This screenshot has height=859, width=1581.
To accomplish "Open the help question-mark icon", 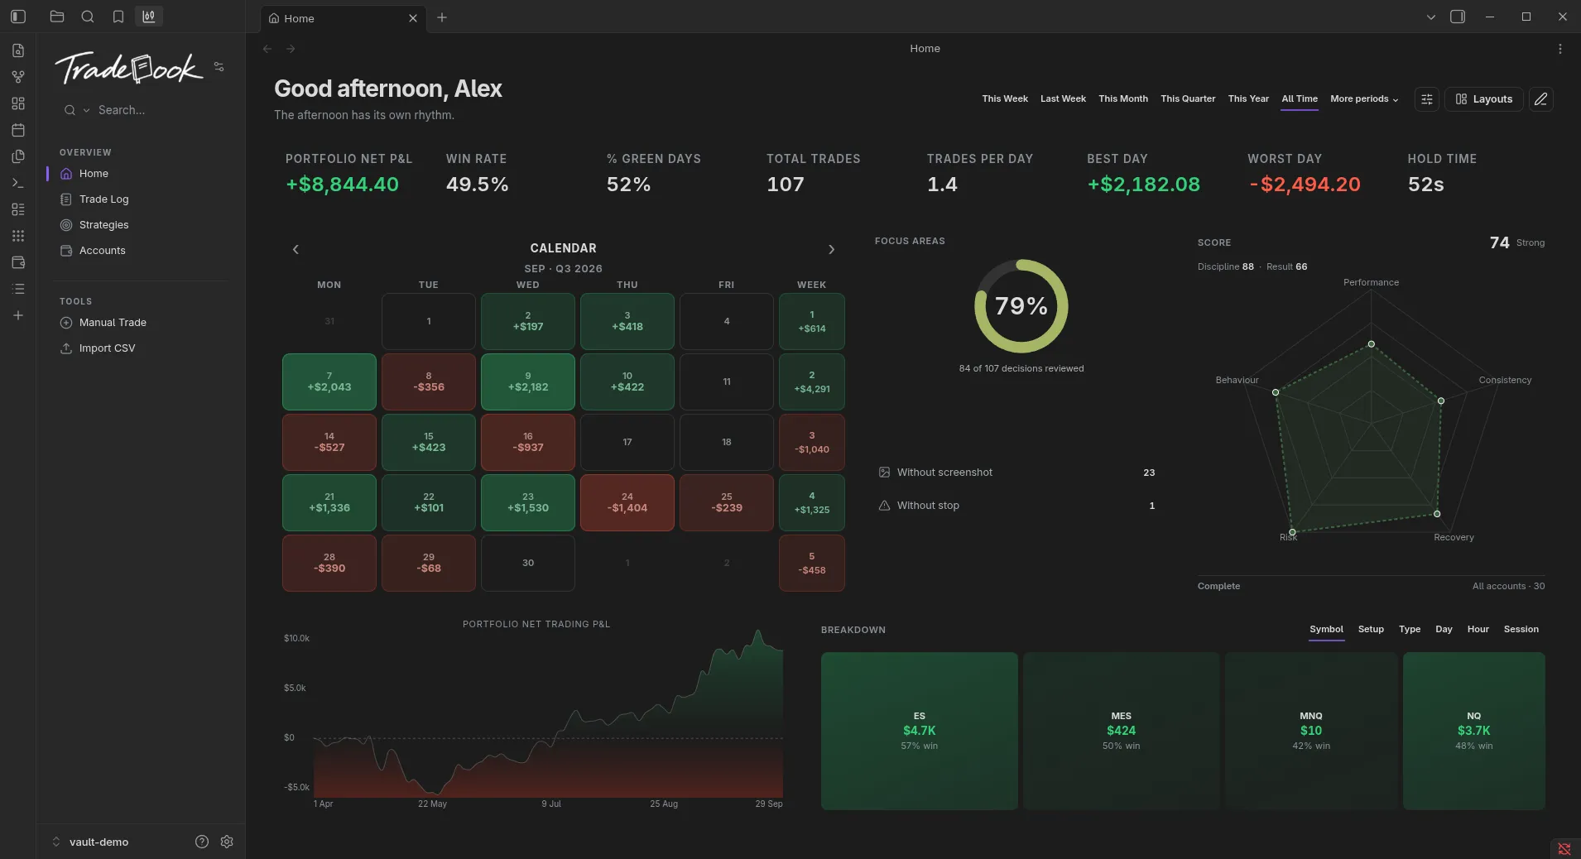I will tap(202, 842).
